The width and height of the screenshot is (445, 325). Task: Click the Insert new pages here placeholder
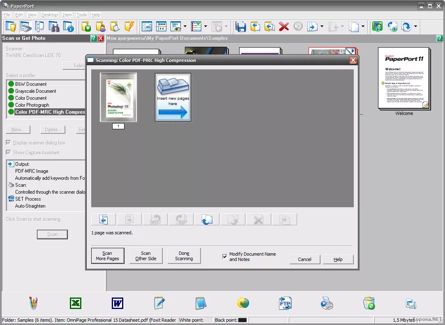click(173, 97)
